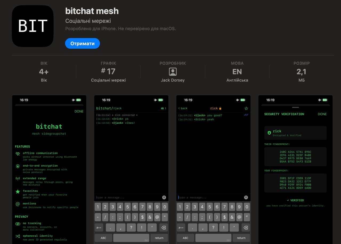
Task: Click DONE in the features screenshot
Action: tap(79, 111)
